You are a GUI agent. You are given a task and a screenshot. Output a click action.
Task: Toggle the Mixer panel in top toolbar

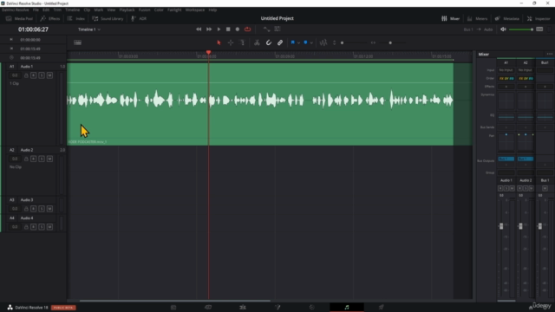tap(450, 19)
